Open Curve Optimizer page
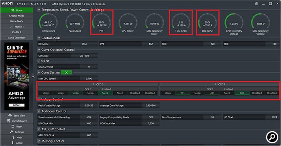This screenshot has height=146, width=281. [x=17, y=38]
